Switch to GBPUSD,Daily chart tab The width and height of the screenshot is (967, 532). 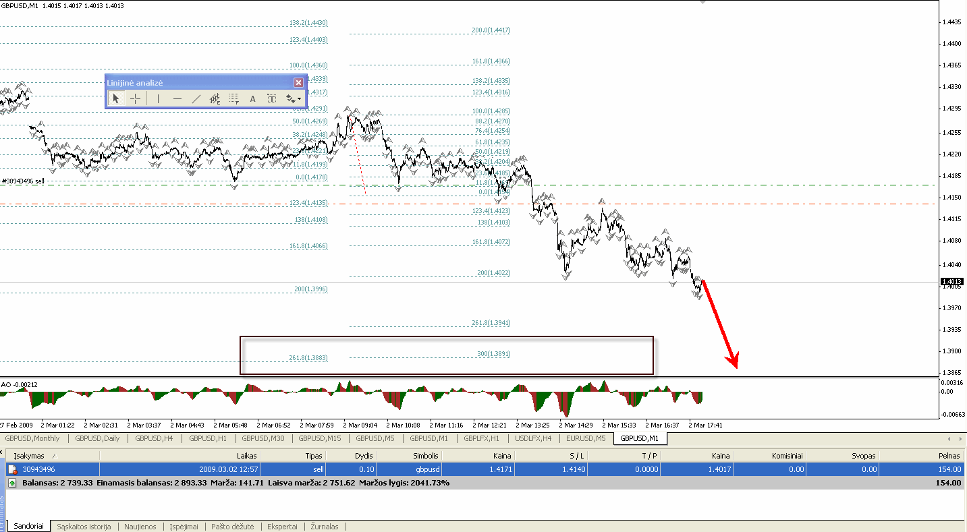click(97, 438)
